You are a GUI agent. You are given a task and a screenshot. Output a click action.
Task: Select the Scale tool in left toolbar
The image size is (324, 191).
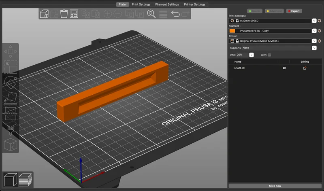(x=11, y=67)
